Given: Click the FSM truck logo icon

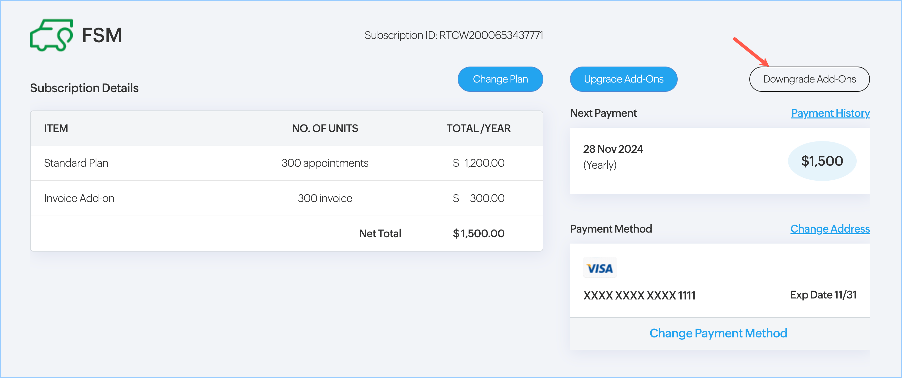Looking at the screenshot, I should pyautogui.click(x=51, y=35).
